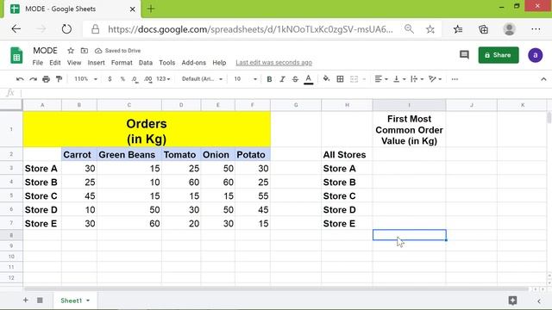Image resolution: width=552 pixels, height=310 pixels.
Task: Open the font size 10 dropdown
Action: tap(245, 79)
